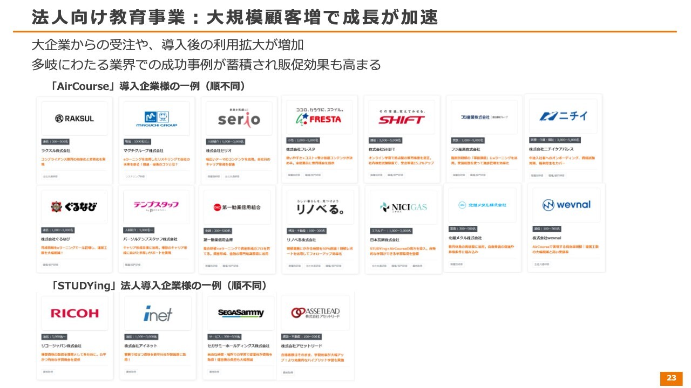Select the serio logo card
Screen dimensions: 691x388
pos(239,118)
